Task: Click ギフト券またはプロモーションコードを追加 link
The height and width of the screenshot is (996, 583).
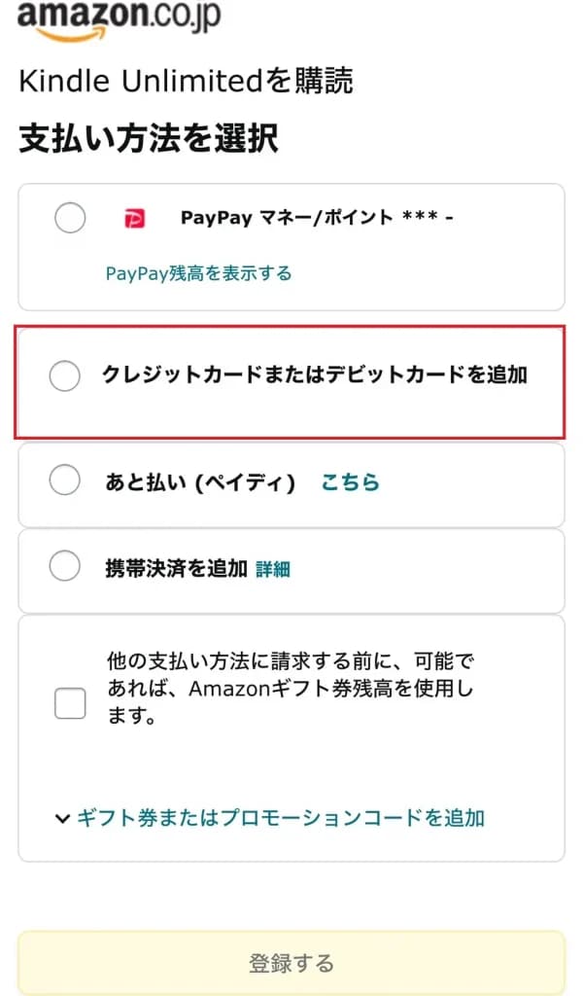Action: coord(281,818)
